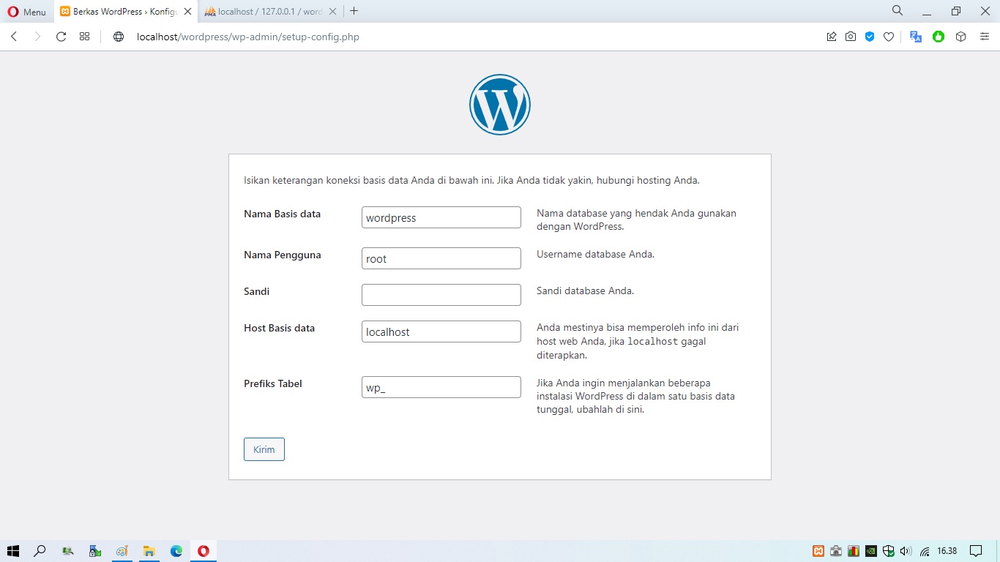Viewport: 1000px width, 562px height.
Task: Click the address bar URL
Action: 248,37
